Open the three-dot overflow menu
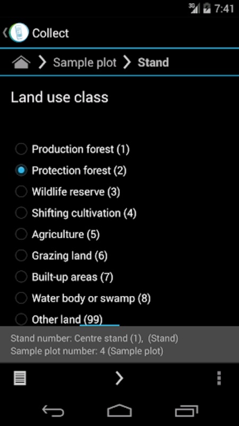 pyautogui.click(x=219, y=378)
